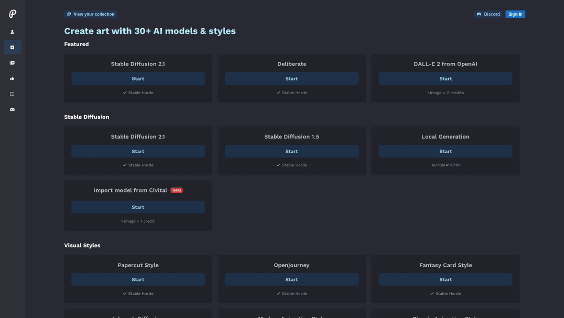Start Openjourney
564x318 pixels.
click(x=292, y=279)
